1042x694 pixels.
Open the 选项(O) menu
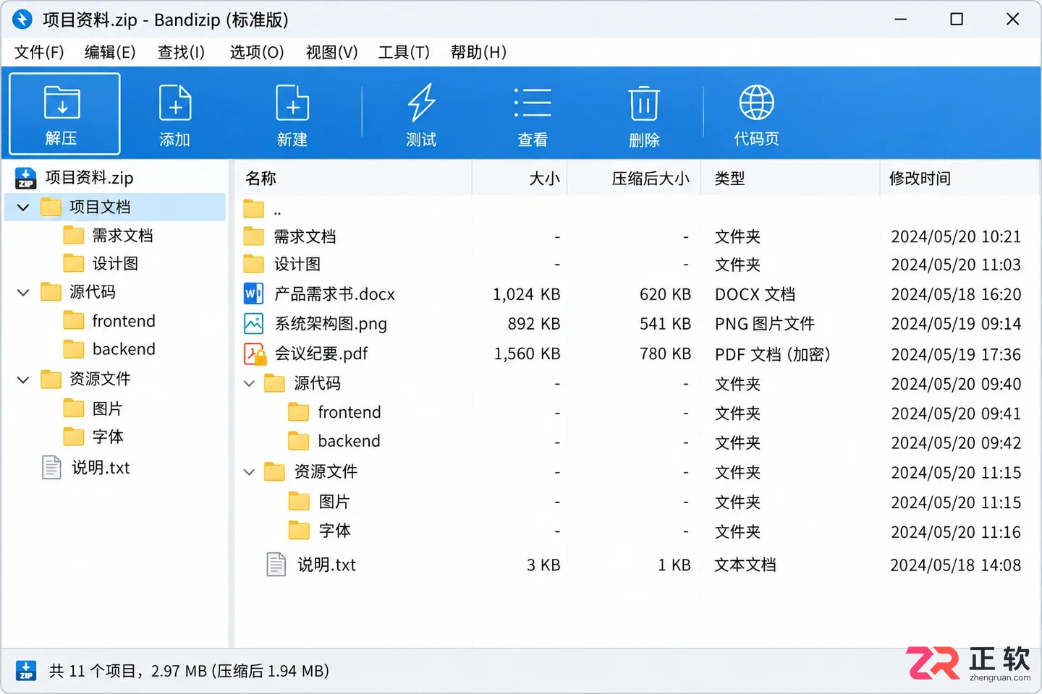click(257, 52)
